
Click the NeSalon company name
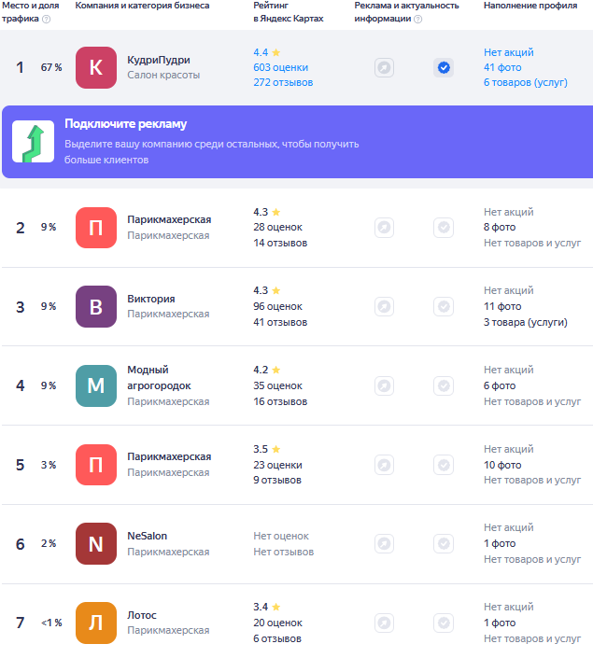click(x=147, y=536)
